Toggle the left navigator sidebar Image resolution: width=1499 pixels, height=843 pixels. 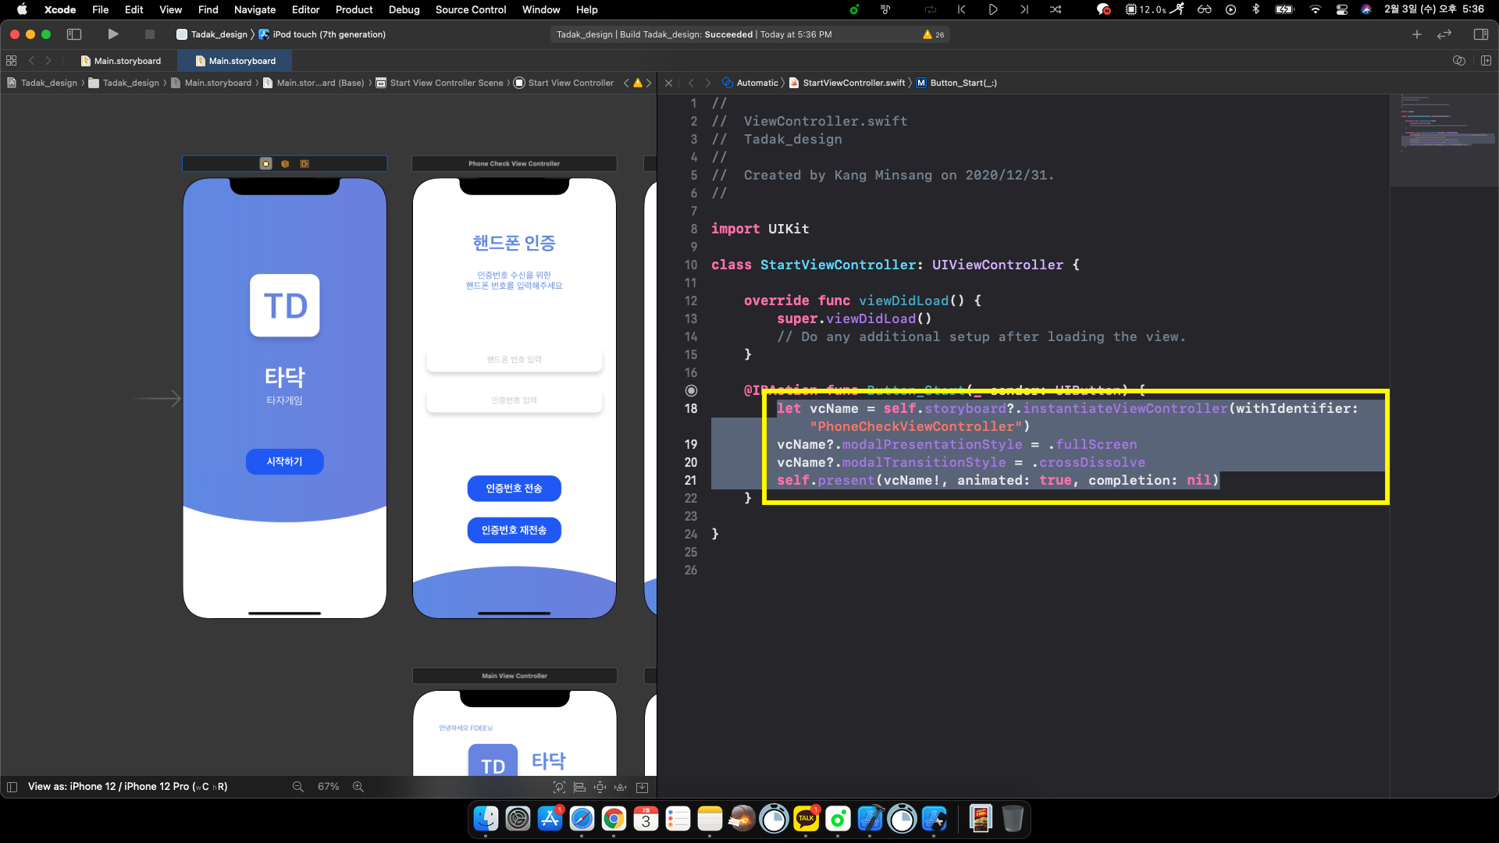[74, 34]
